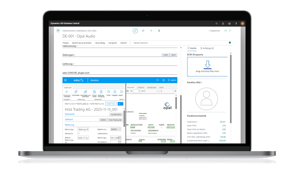The width and height of the screenshot is (294, 169).
Task: Open the Navigieren menu
Action: coord(113,43)
